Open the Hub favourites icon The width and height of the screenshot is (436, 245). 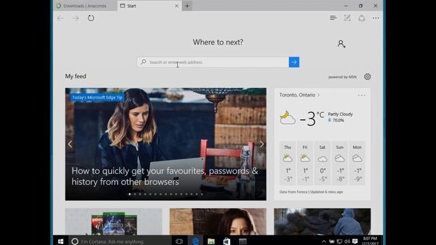tap(333, 18)
